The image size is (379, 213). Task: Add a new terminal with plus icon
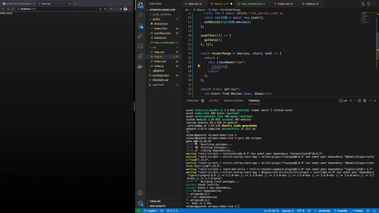[351, 101]
